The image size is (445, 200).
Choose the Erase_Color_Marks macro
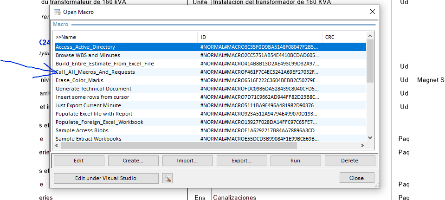79,80
